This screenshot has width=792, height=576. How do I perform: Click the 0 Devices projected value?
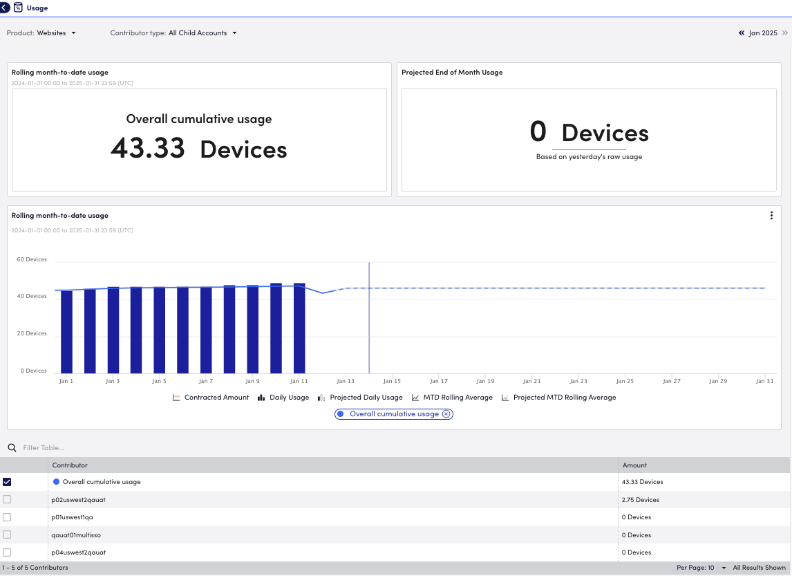(589, 132)
